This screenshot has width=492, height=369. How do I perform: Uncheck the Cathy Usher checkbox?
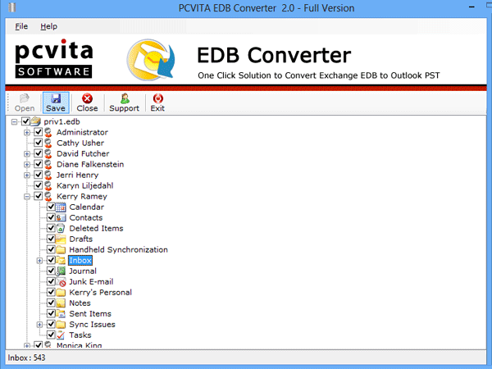click(x=39, y=143)
